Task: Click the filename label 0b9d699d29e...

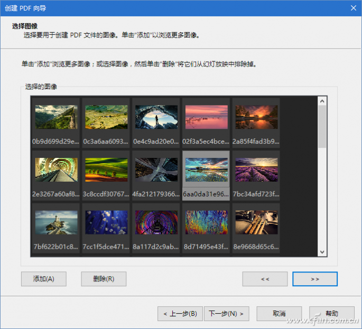Action: pos(55,142)
